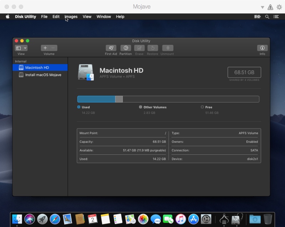Select Install macOS Mojave volume
285x227 pixels.
40,75
